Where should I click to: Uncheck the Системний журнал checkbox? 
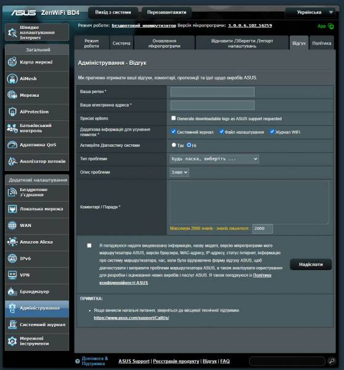[173, 131]
